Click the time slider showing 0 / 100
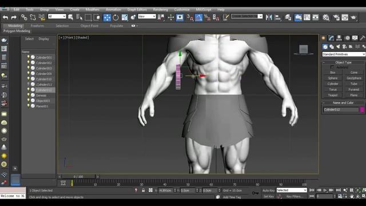This screenshot has width=366, height=206. coord(78,177)
